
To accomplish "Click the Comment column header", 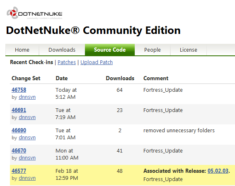I will tap(156, 79).
